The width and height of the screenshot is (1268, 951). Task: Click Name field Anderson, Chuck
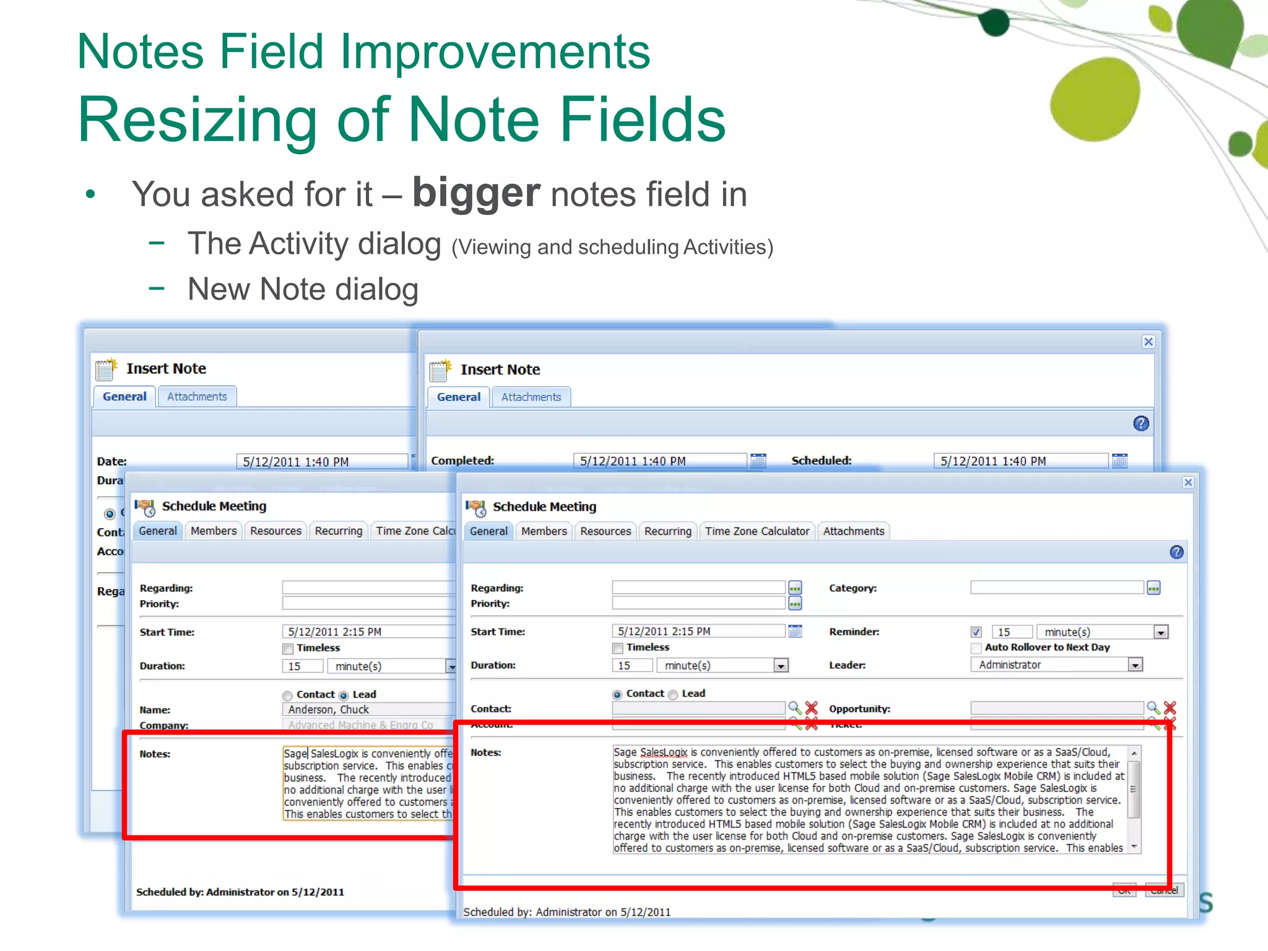coord(369,710)
